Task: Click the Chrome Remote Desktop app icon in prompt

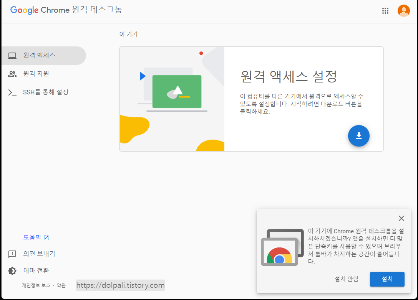Action: pyautogui.click(x=282, y=247)
